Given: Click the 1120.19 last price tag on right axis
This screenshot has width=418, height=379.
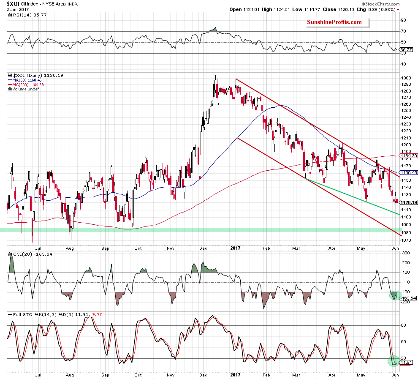Looking at the screenshot, I should pos(408,203).
